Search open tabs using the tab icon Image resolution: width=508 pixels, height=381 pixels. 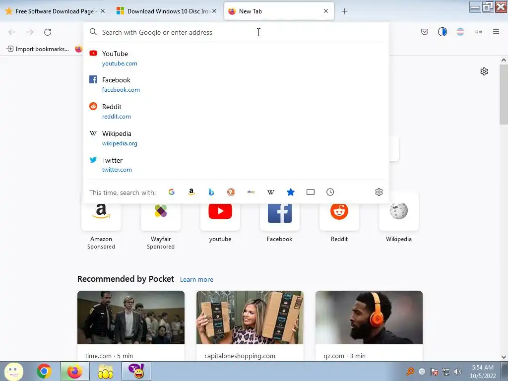(x=311, y=192)
